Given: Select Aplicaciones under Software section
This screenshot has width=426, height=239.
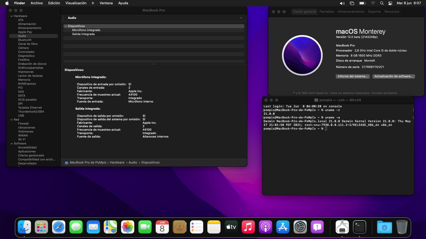Looking at the screenshot, I should pyautogui.click(x=27, y=151).
